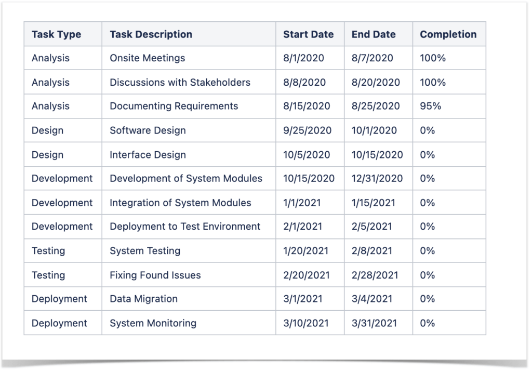Select the Documenting Requirements description

[x=174, y=106]
